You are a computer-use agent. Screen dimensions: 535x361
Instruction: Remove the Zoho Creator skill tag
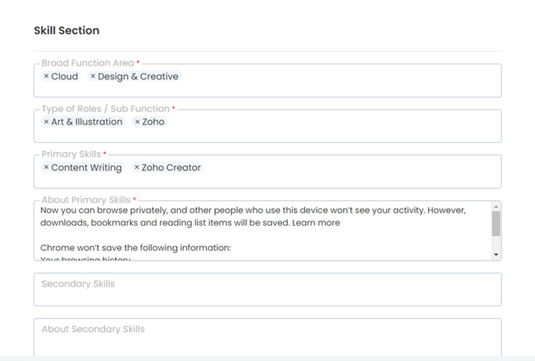(x=137, y=167)
